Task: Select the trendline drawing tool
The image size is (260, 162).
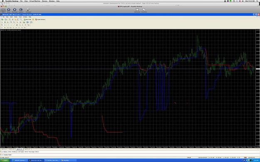Action: click(14, 25)
